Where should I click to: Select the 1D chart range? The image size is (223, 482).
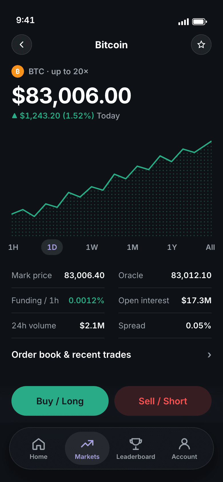click(x=52, y=247)
